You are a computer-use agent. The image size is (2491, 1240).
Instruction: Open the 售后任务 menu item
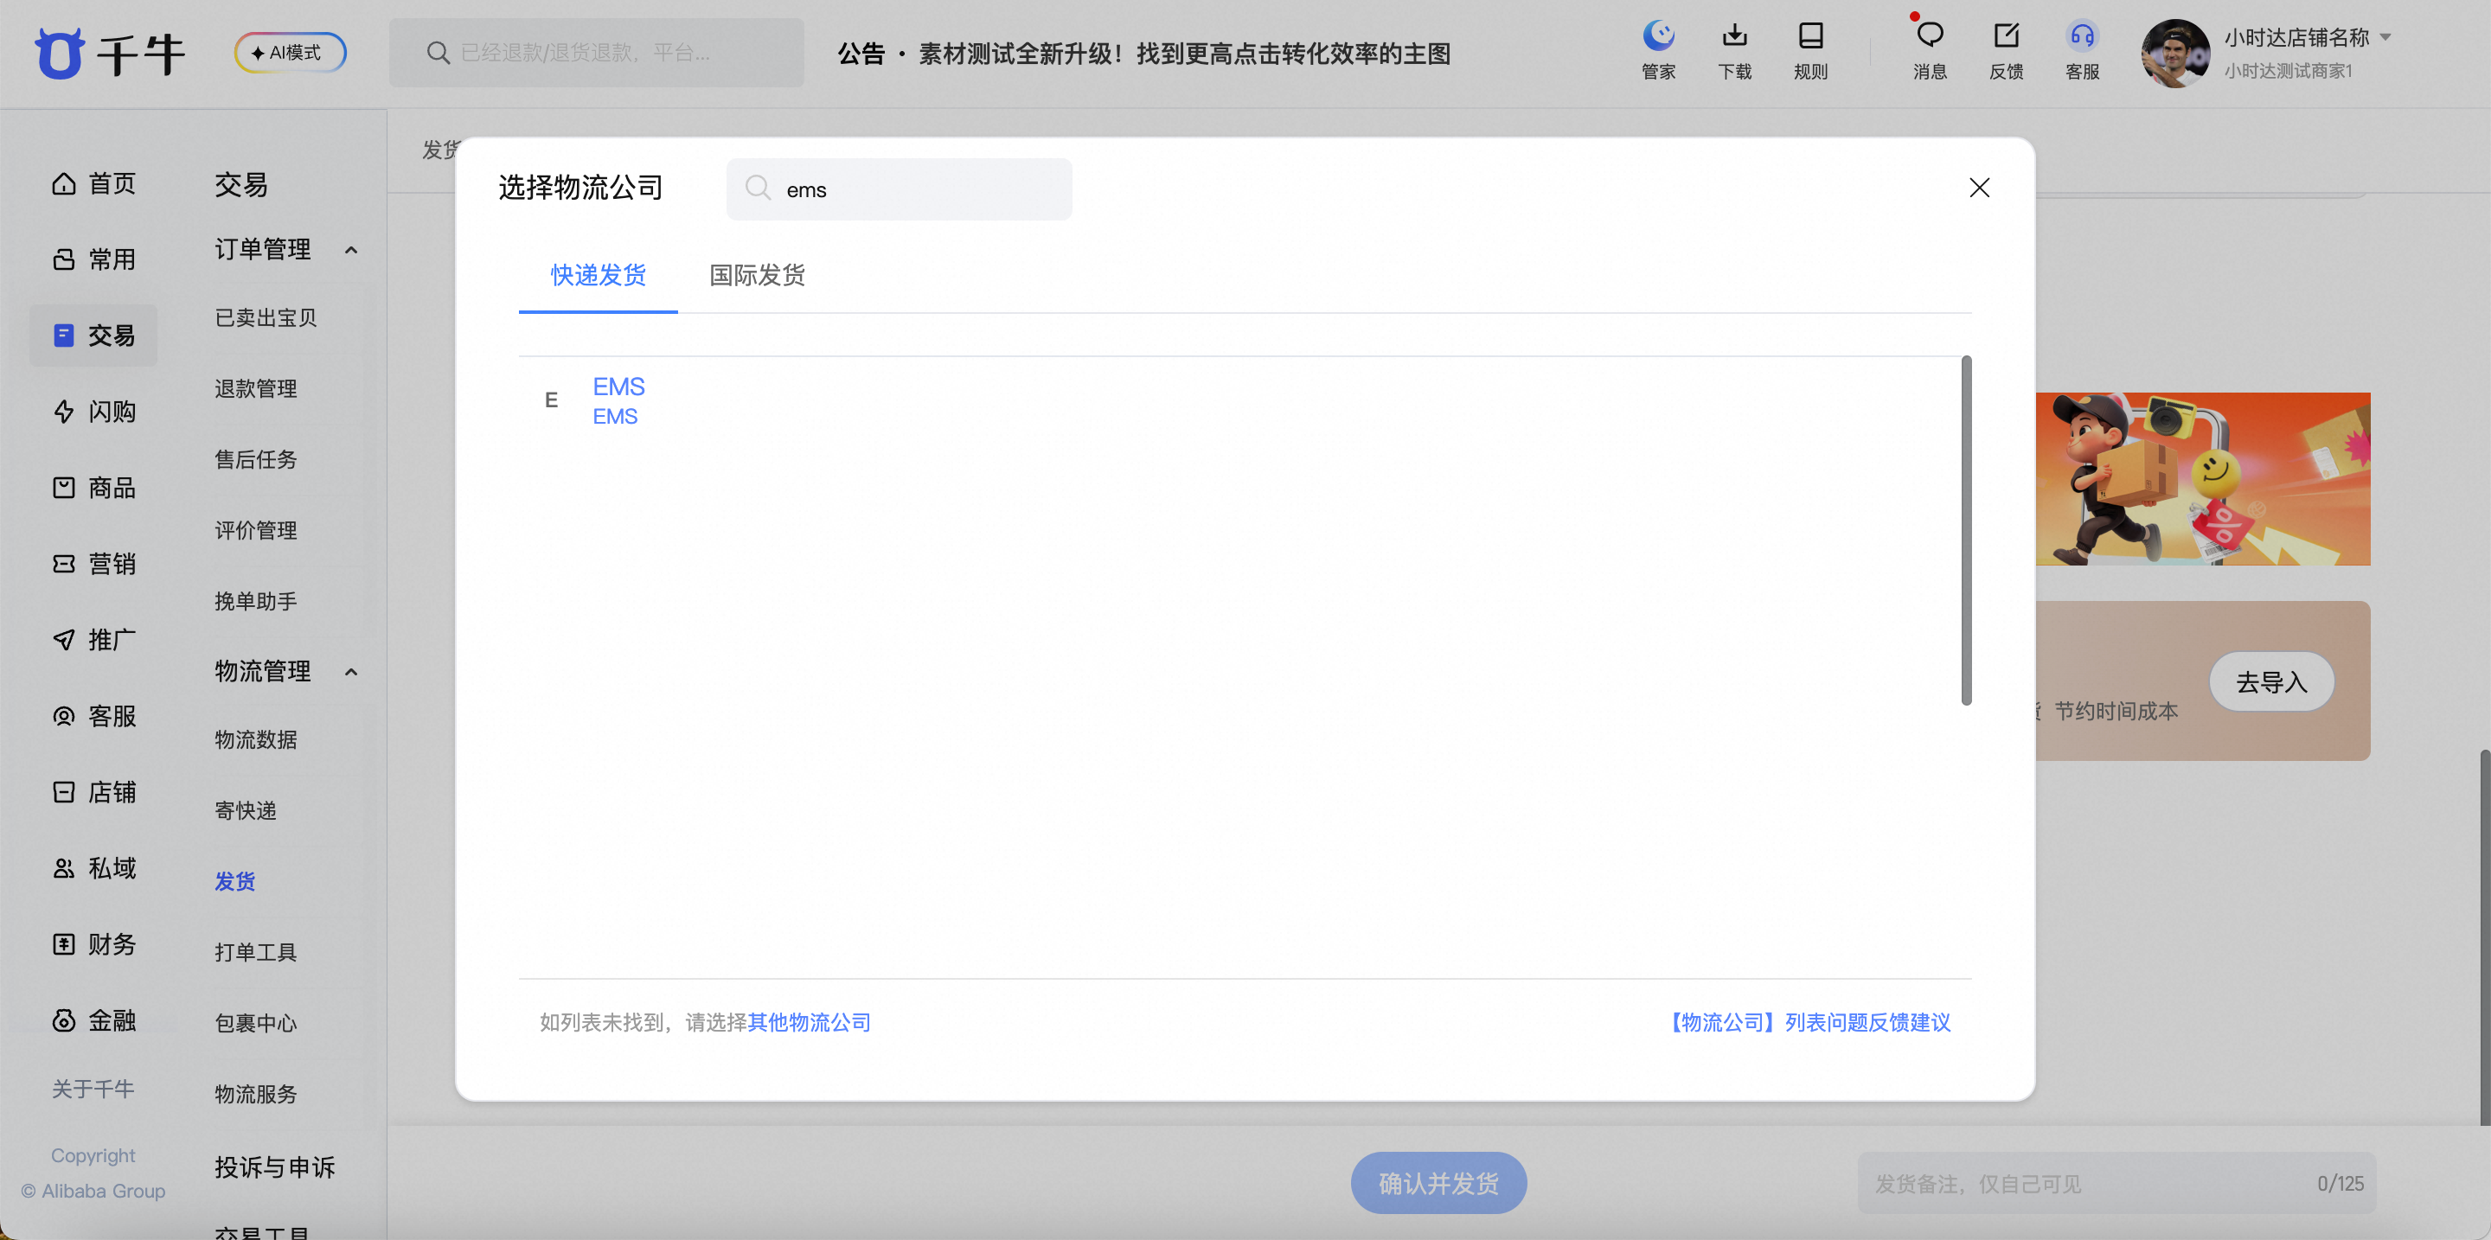pyautogui.click(x=256, y=459)
